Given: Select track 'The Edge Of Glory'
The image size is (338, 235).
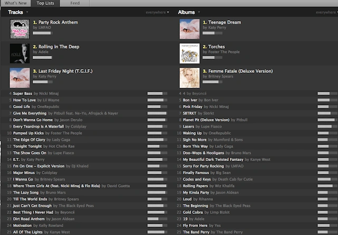Looking at the screenshot, I should [x=29, y=140].
